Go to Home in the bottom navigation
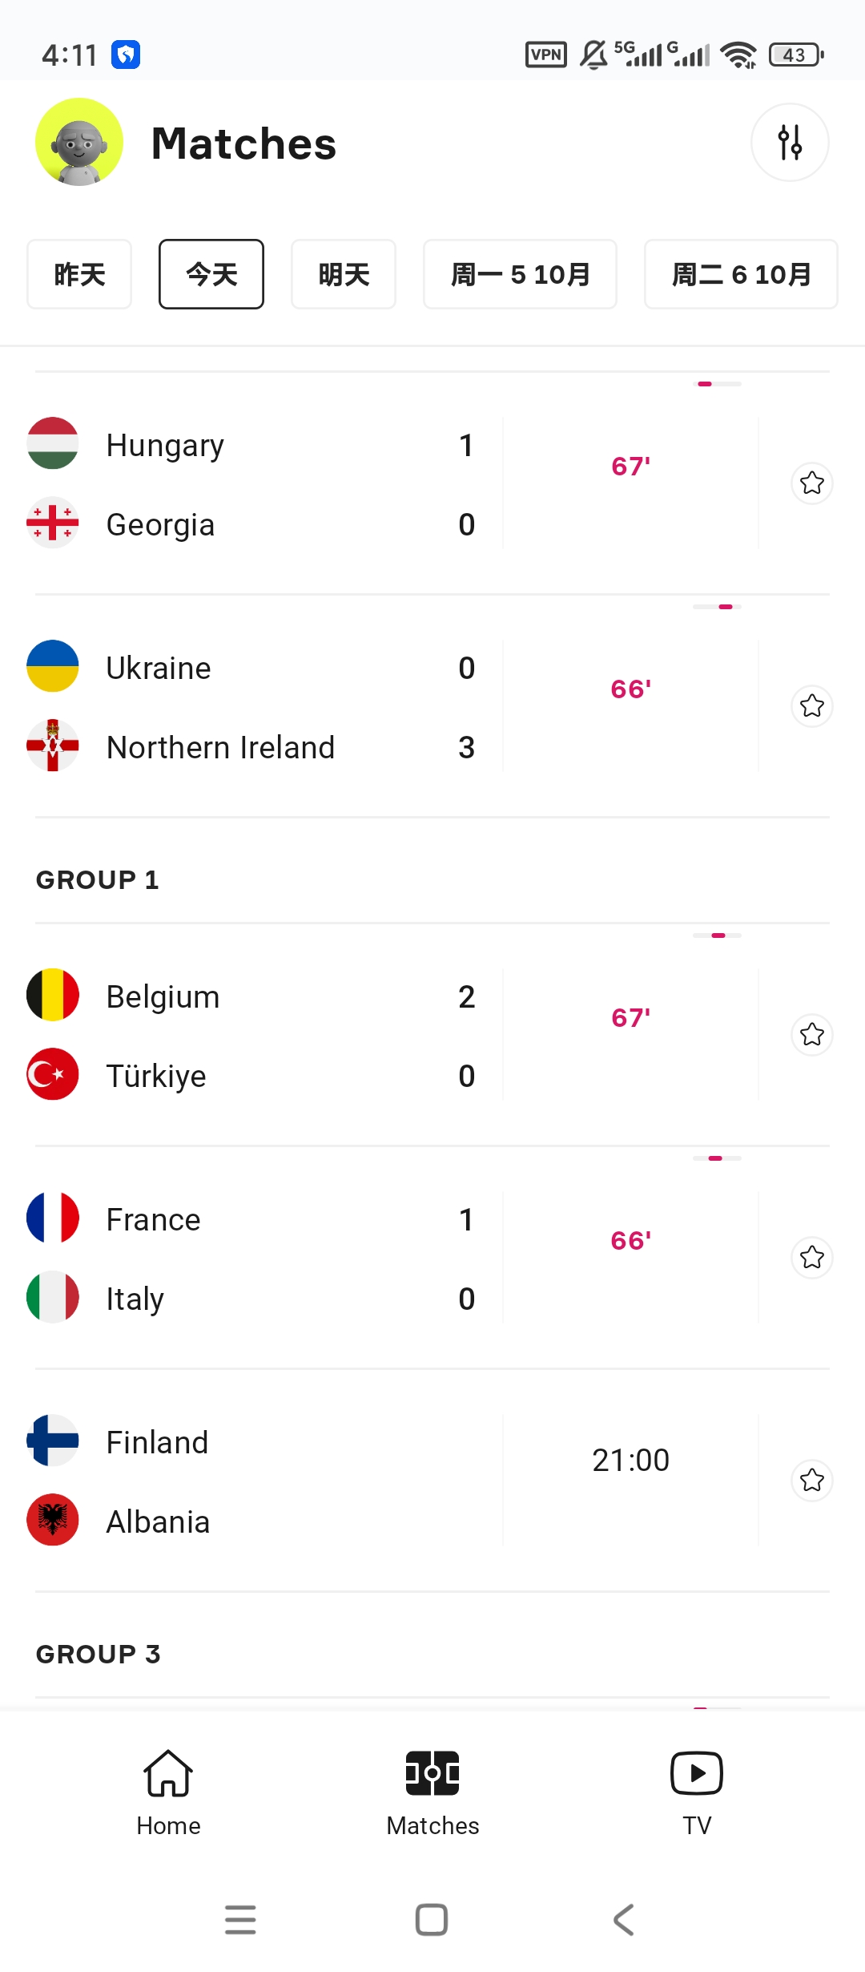Screen dimensions: 865x1972 click(168, 1793)
